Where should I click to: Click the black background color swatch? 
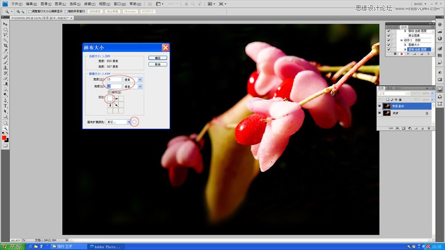[x=7, y=140]
